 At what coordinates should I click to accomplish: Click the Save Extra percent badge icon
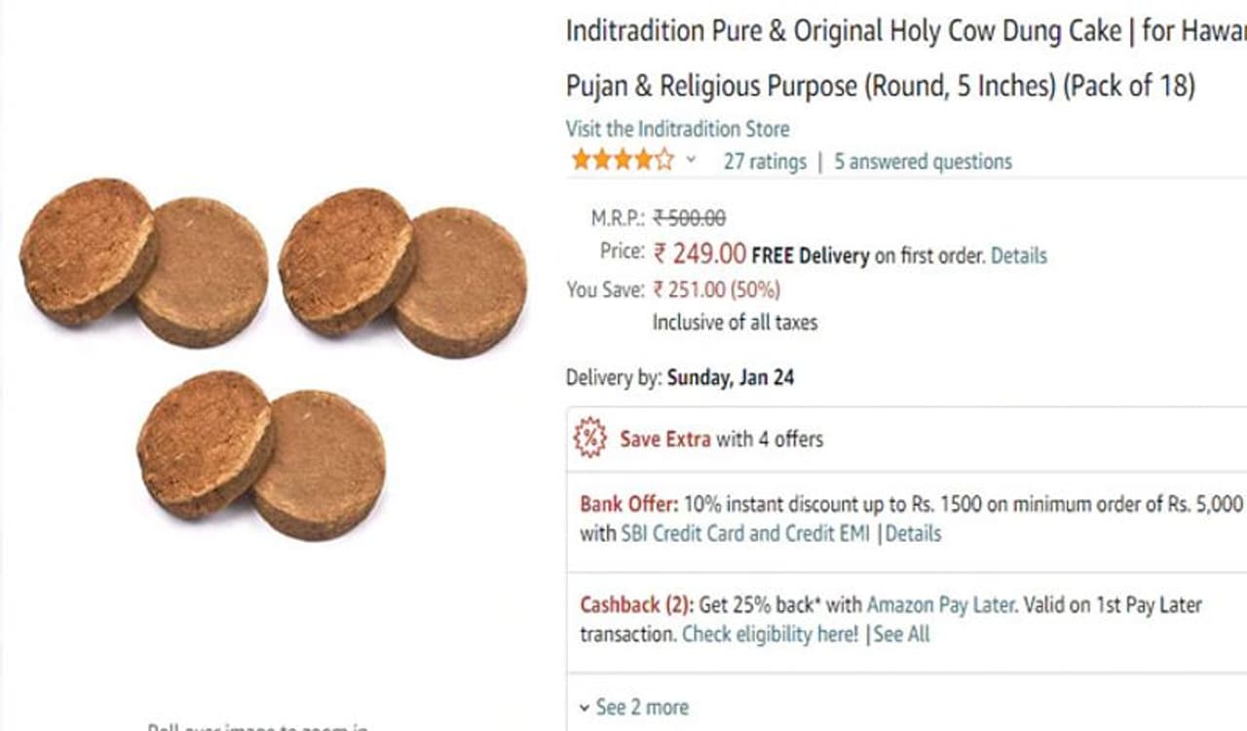coord(589,439)
